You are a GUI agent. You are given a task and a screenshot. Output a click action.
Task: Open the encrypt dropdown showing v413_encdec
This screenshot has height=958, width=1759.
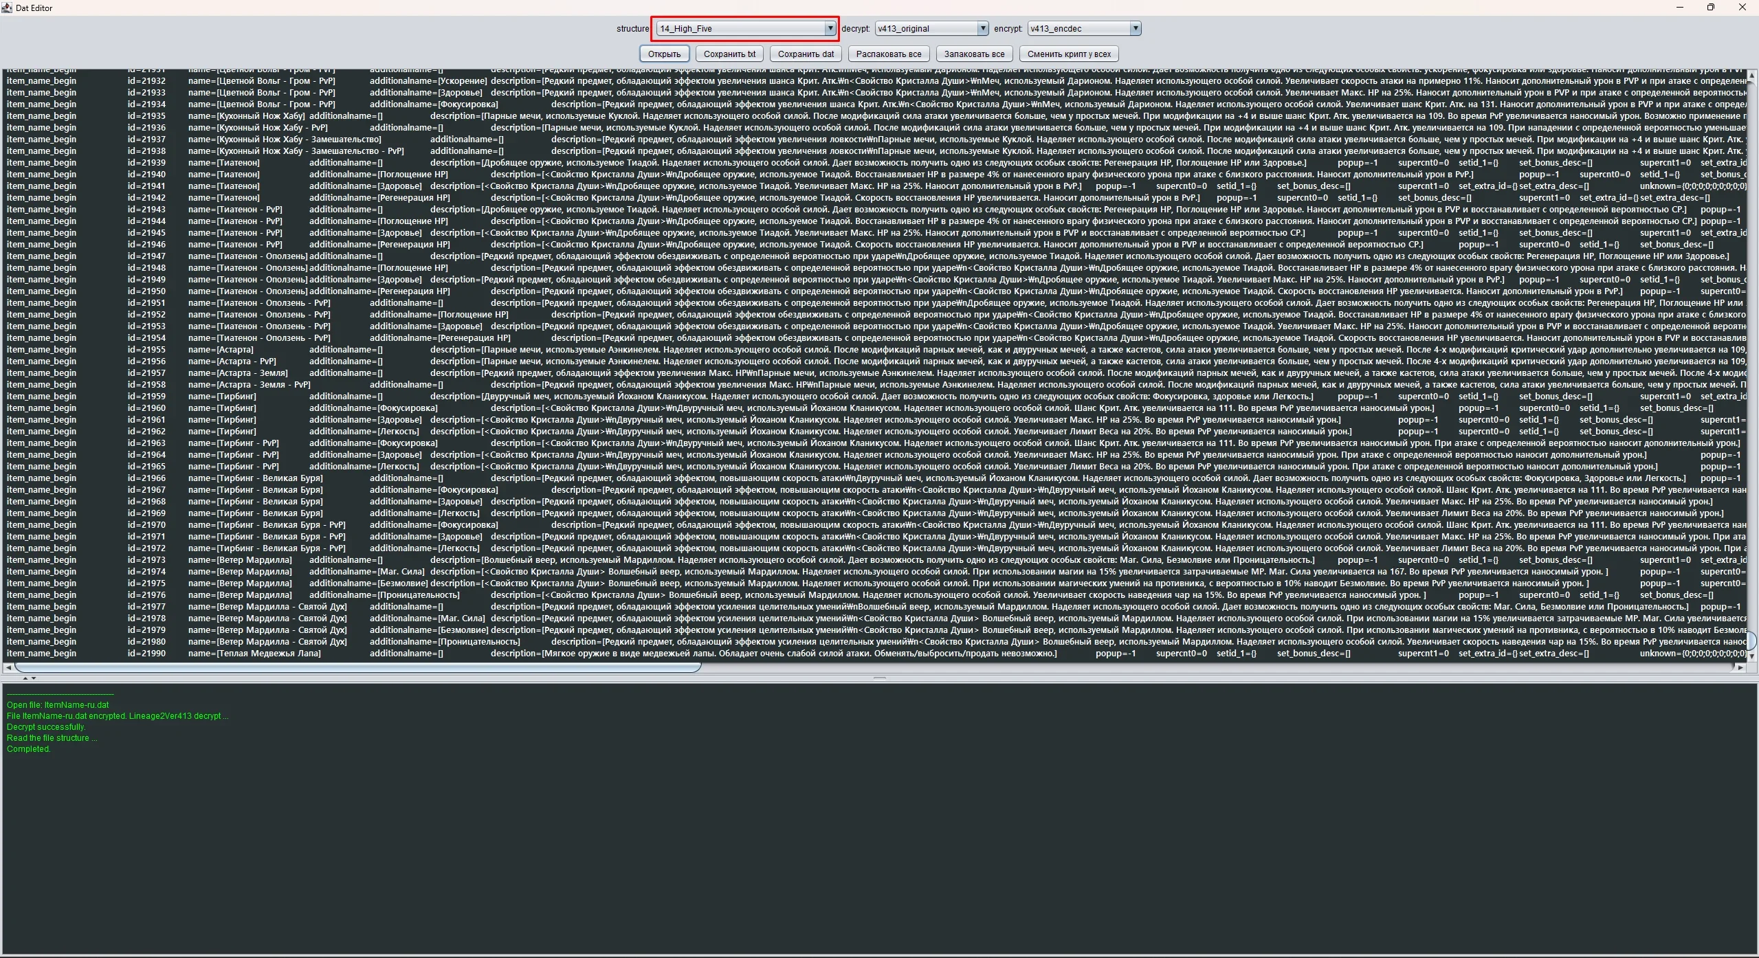pos(1084,28)
